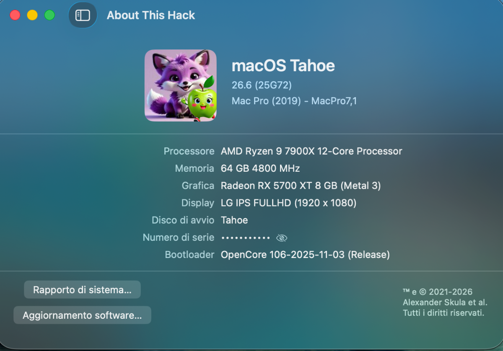Open Aggiornamento software
Screen dimensions: 503x351
(x=82, y=315)
